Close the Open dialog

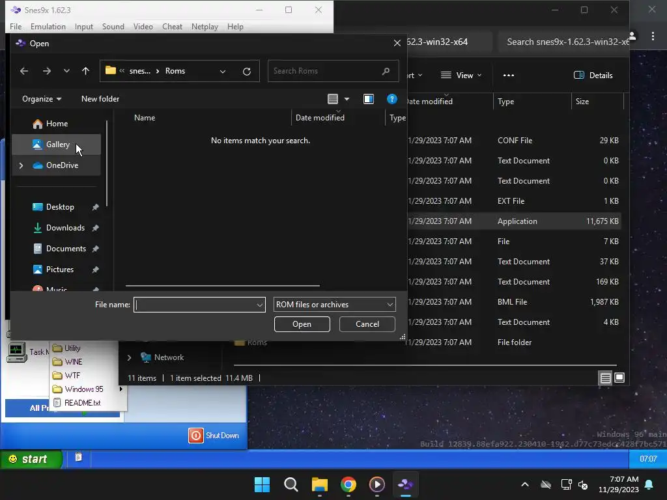pos(397,43)
